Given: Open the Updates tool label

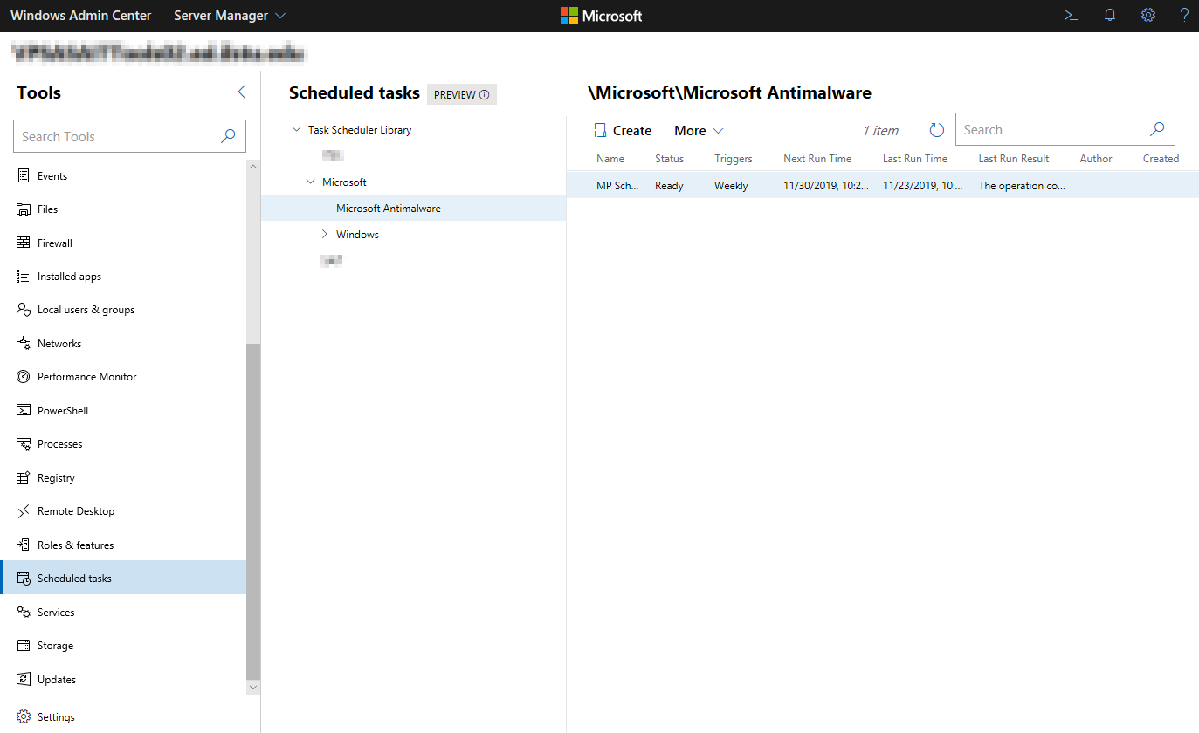Looking at the screenshot, I should click(x=57, y=680).
